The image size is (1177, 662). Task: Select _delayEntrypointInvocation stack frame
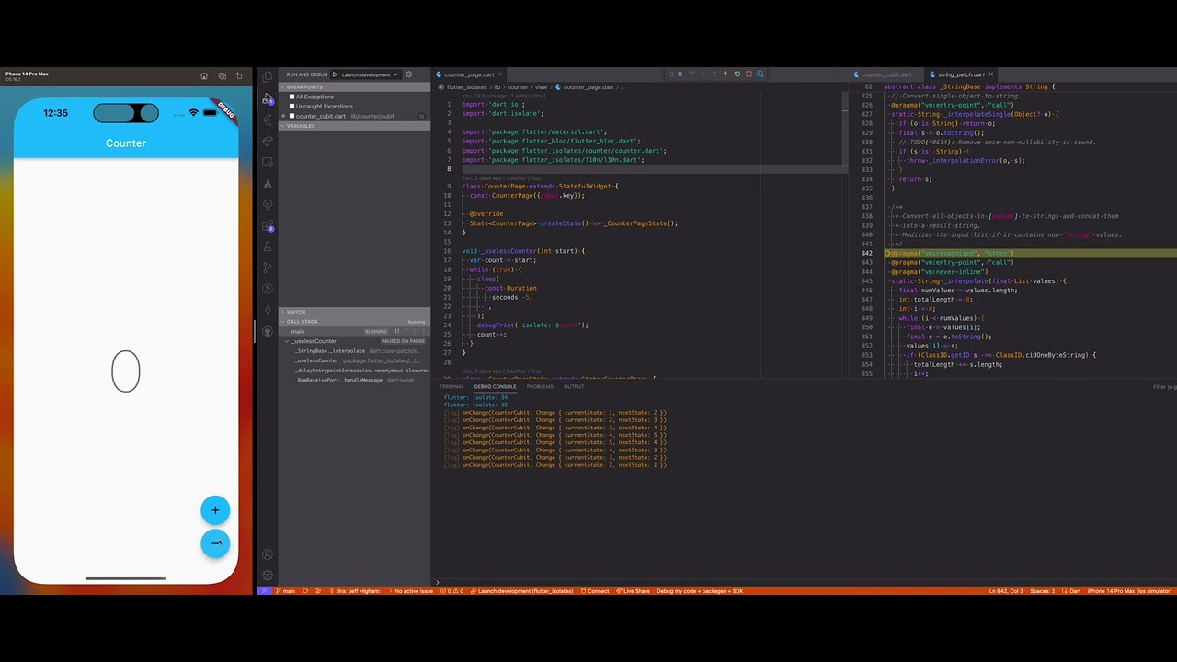coord(354,370)
